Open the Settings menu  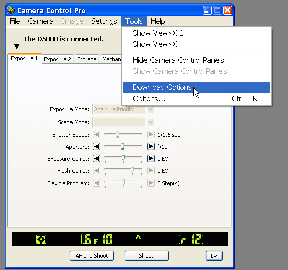click(x=104, y=21)
